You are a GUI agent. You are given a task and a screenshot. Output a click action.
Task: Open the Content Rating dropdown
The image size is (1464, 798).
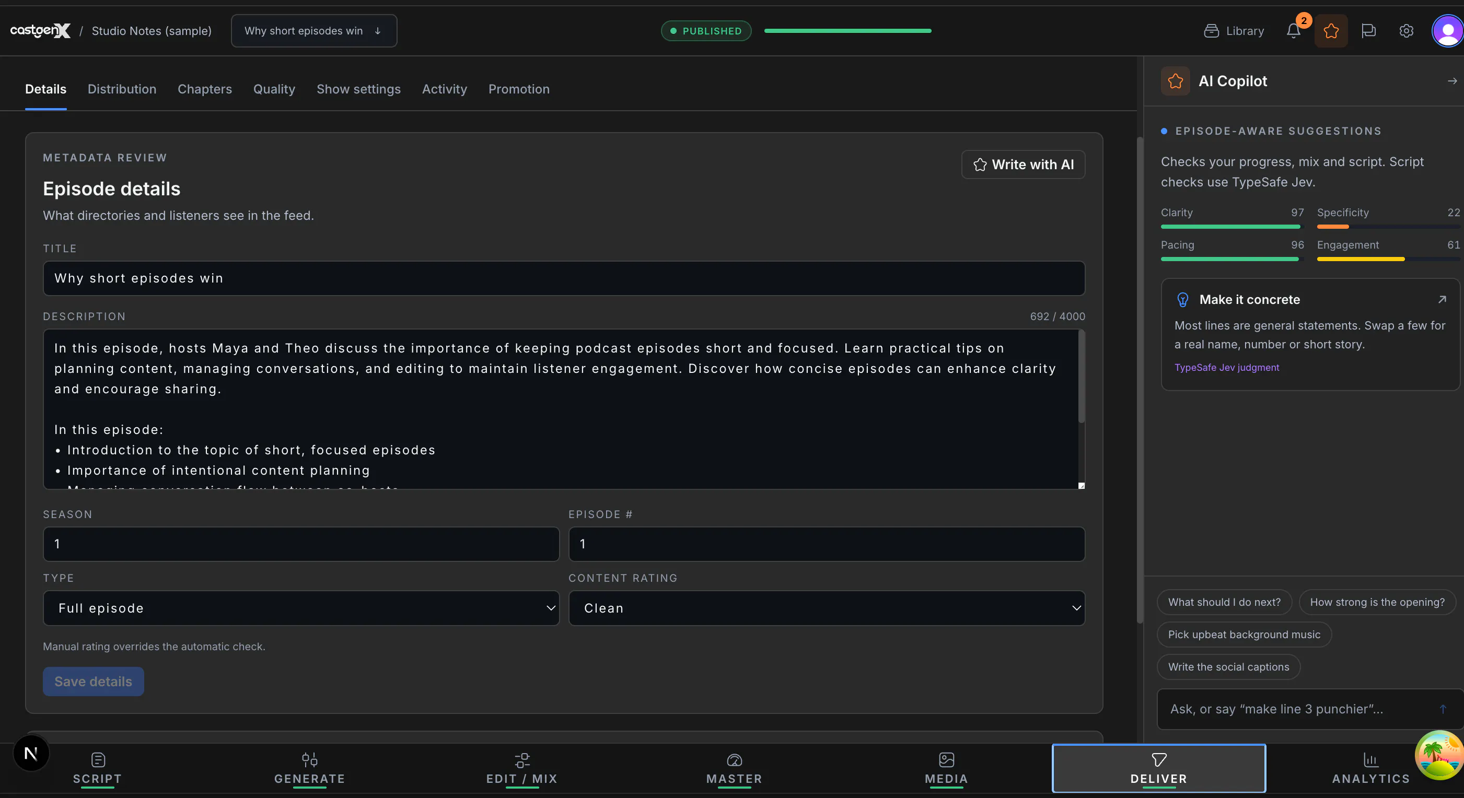click(827, 608)
